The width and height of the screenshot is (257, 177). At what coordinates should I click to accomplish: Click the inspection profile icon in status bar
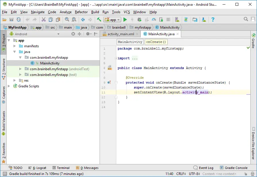tap(253, 174)
